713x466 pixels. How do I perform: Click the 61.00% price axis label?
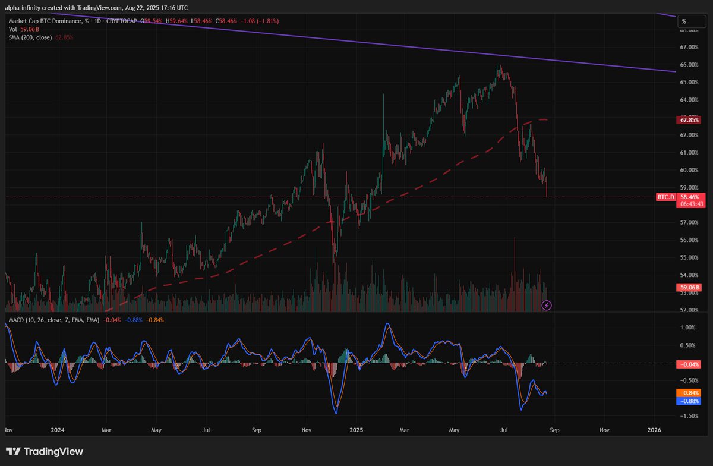point(689,152)
